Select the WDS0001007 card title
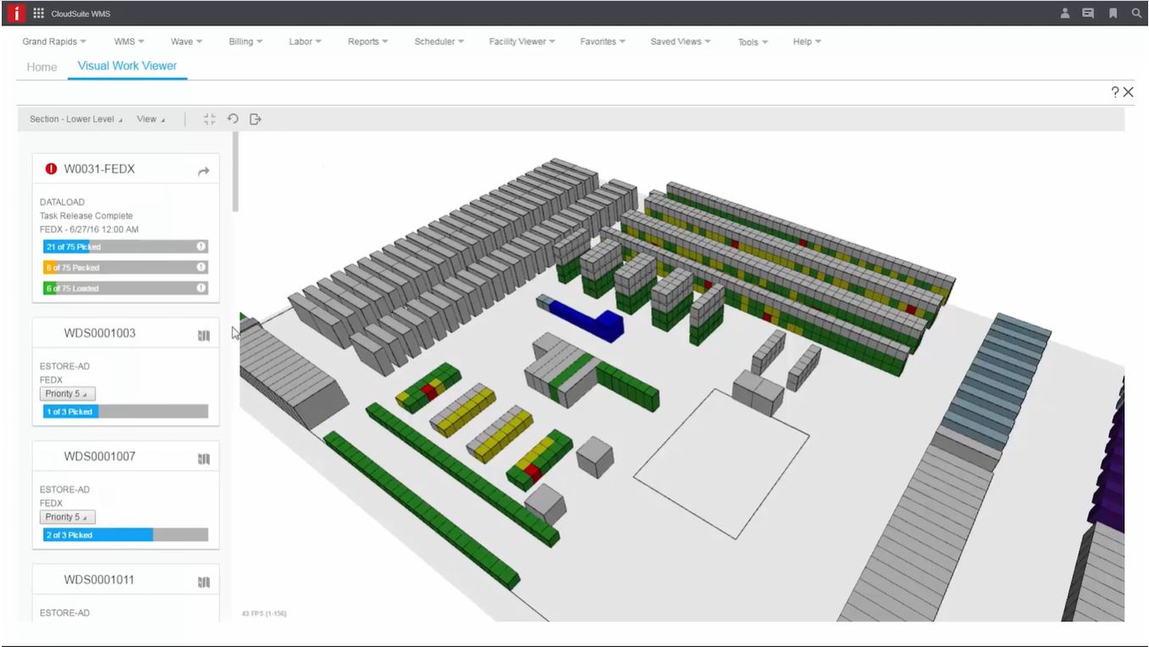Image resolution: width=1149 pixels, height=647 pixels. [x=100, y=456]
